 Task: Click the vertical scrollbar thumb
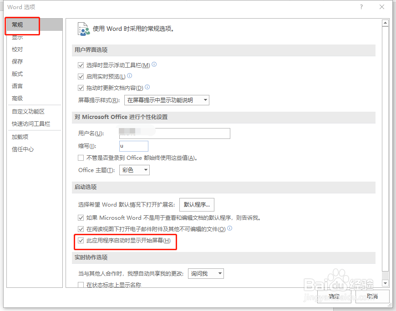(385, 149)
